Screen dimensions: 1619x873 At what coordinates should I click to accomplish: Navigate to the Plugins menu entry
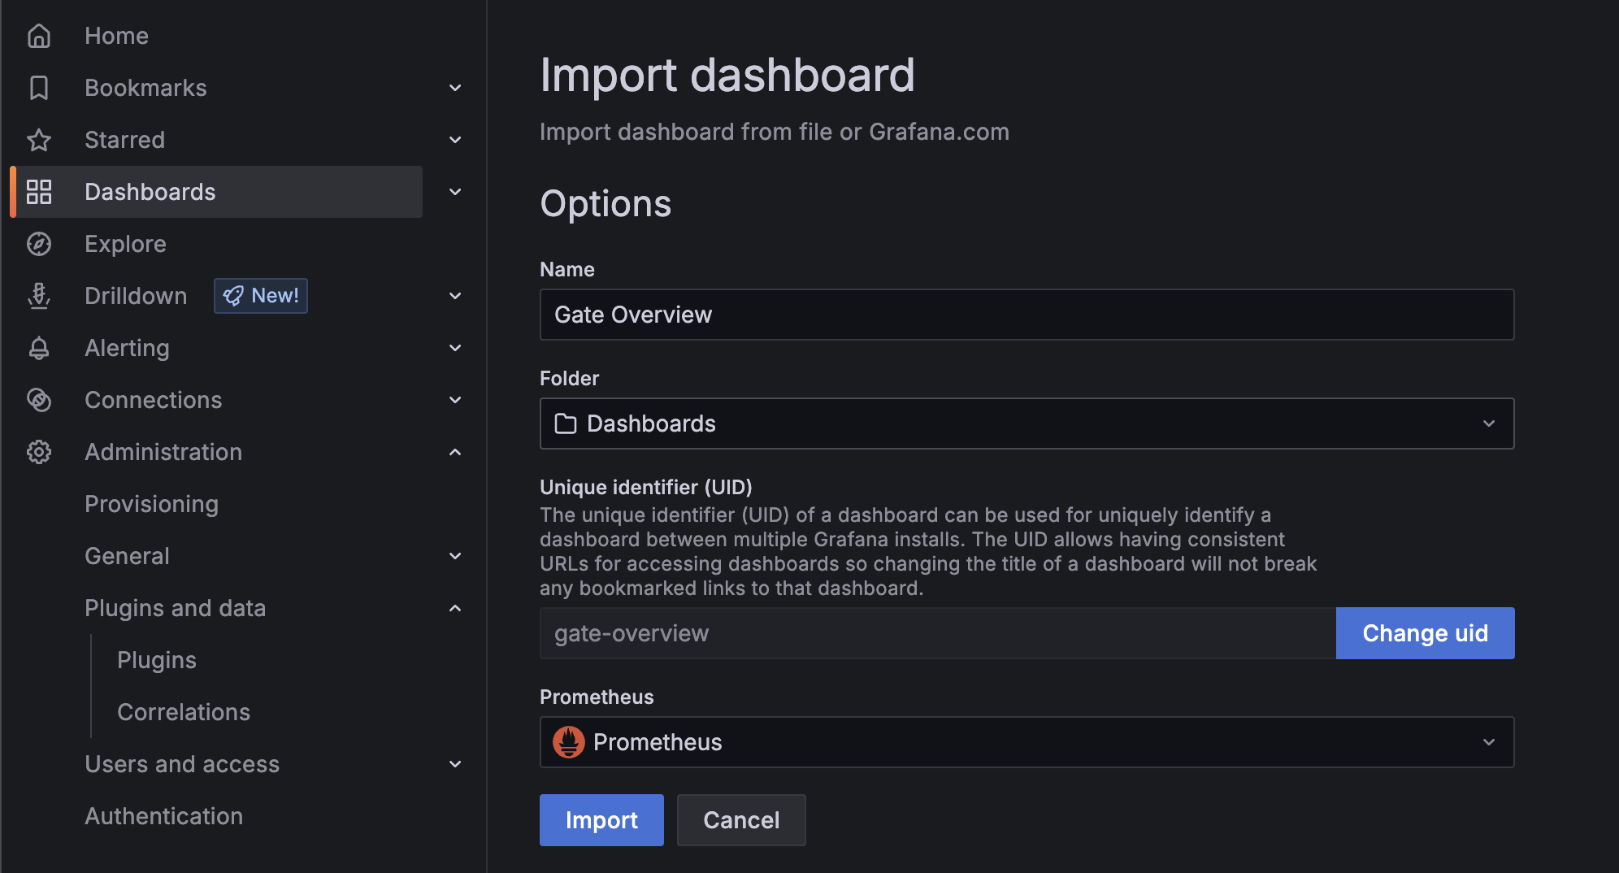point(157,659)
